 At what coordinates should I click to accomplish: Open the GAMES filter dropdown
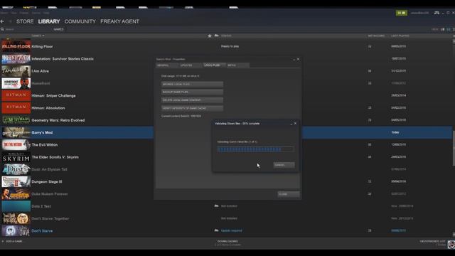[58, 29]
